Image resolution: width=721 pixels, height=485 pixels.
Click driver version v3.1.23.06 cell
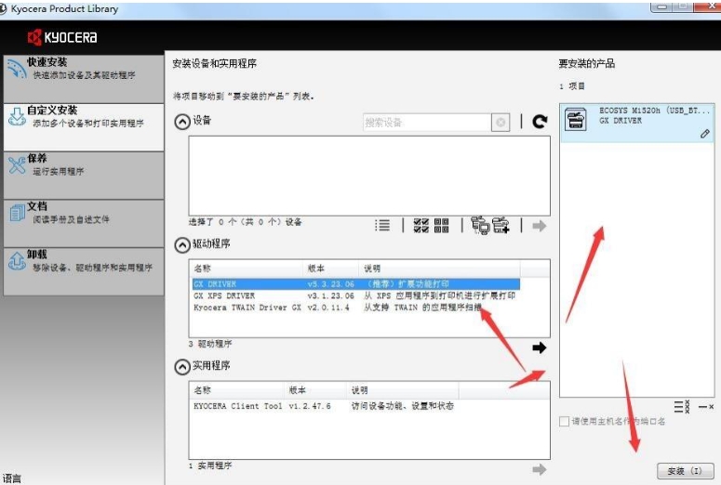coord(330,295)
